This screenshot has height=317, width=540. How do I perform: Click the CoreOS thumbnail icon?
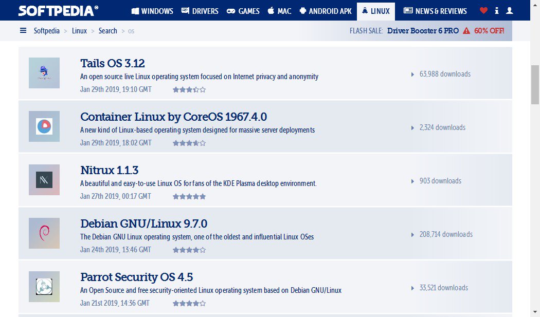click(44, 126)
